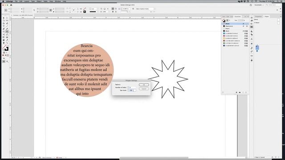Select the Hand tool
285x160 pixels.
click(4, 43)
